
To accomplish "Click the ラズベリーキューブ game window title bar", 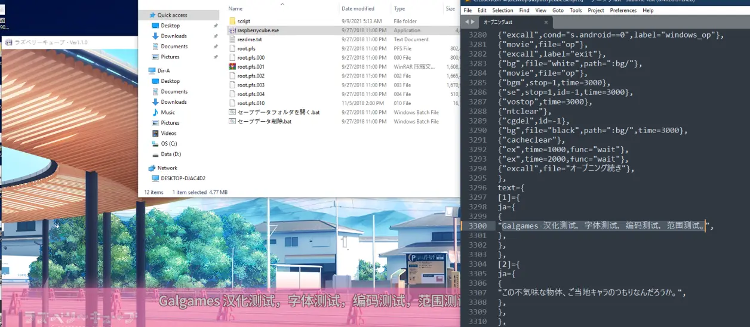I will [x=70, y=42].
